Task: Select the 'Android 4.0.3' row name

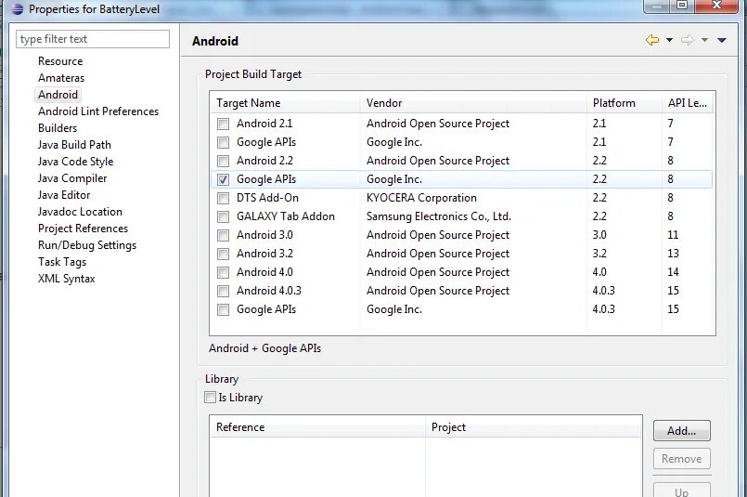Action: 269,291
